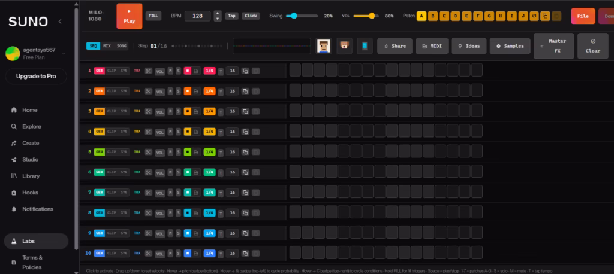This screenshot has width=614, height=274.
Task: Open the Master FX panel
Action: tap(554, 46)
